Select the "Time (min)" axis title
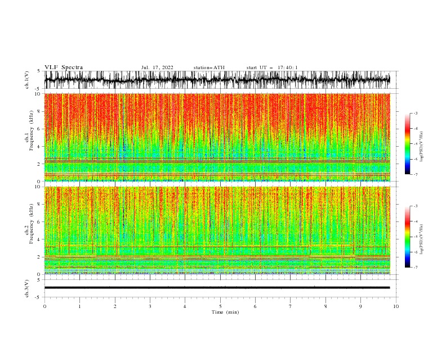 [225, 312]
